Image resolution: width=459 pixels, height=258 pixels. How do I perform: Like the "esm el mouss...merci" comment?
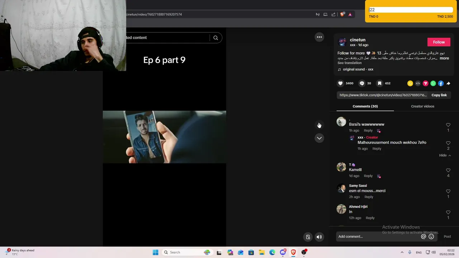point(448,191)
